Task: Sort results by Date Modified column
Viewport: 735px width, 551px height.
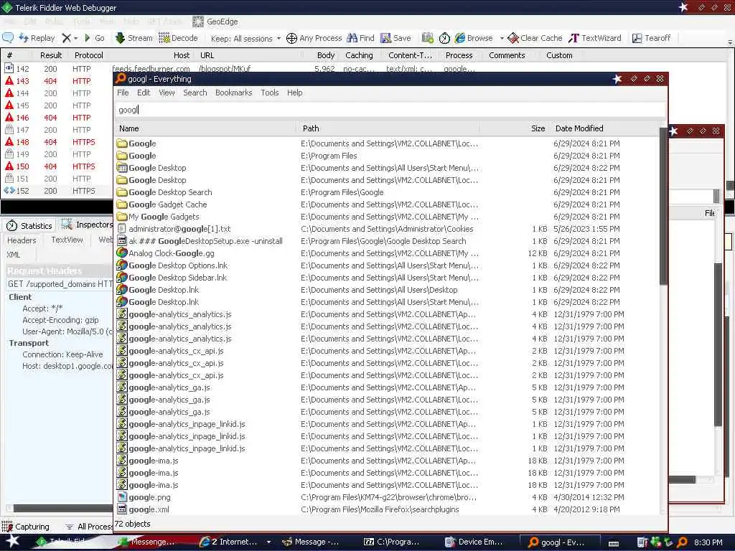Action: 604,128
